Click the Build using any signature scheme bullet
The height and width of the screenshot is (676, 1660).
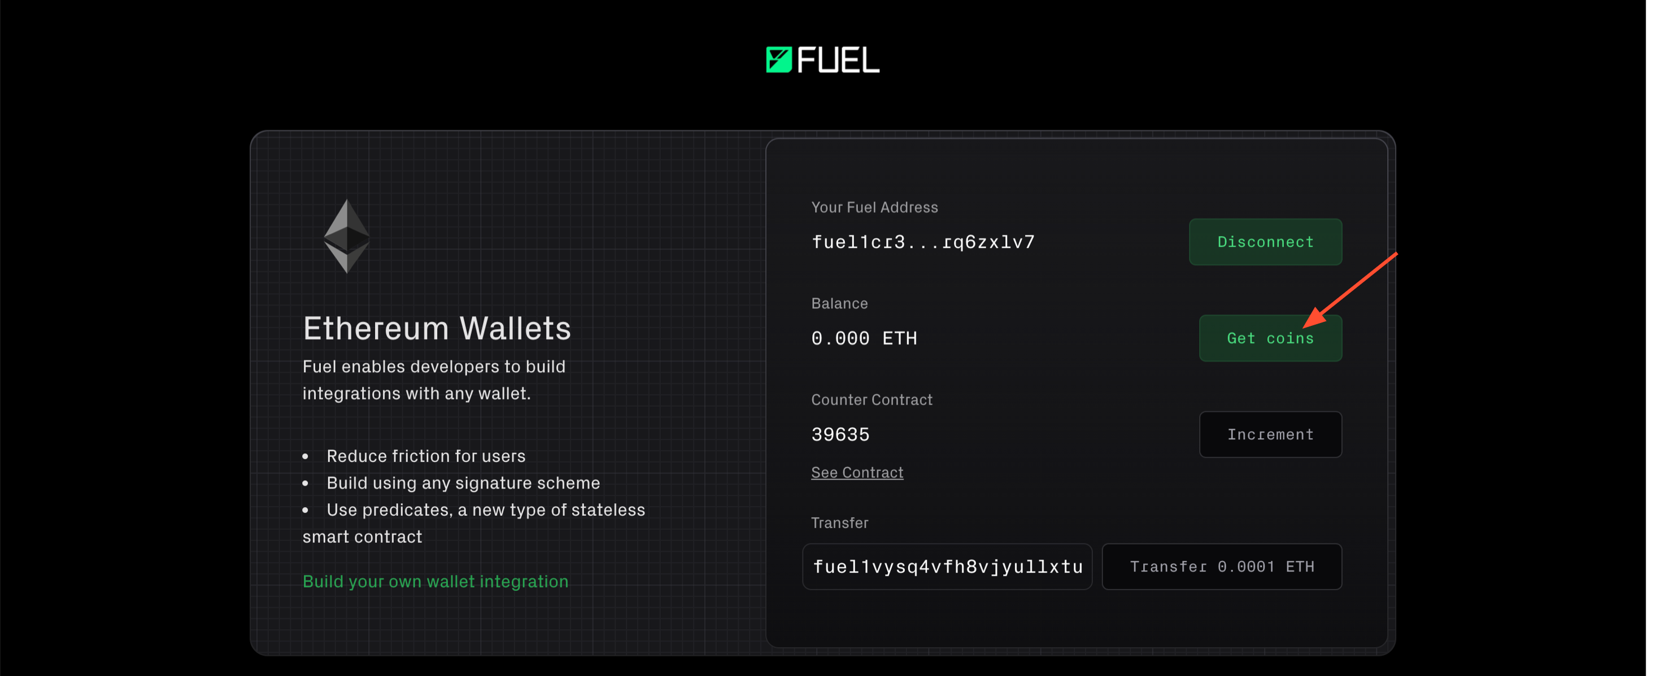pos(463,483)
